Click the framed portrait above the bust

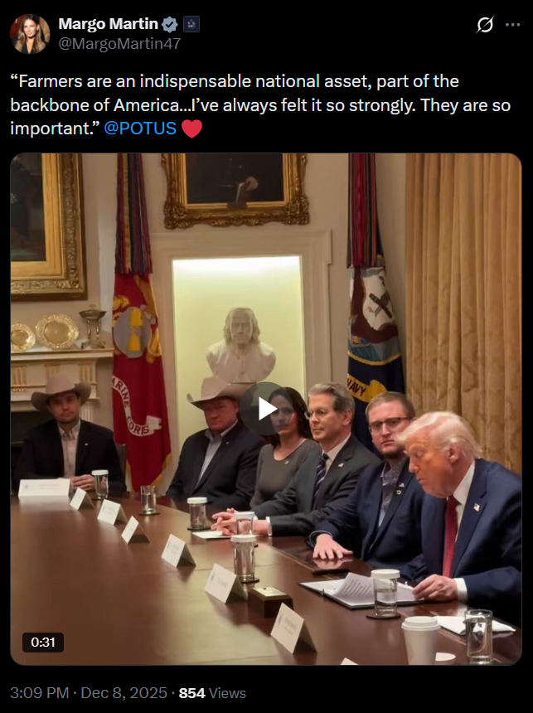tap(235, 190)
